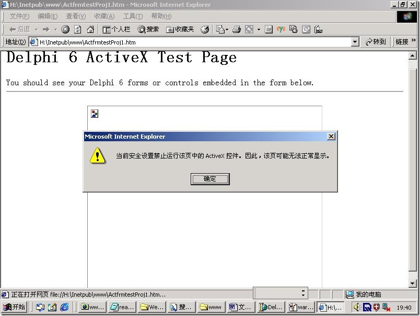Click the Forward arrow toolbar button
Screen dimensions: 420x316
tap(46, 29)
